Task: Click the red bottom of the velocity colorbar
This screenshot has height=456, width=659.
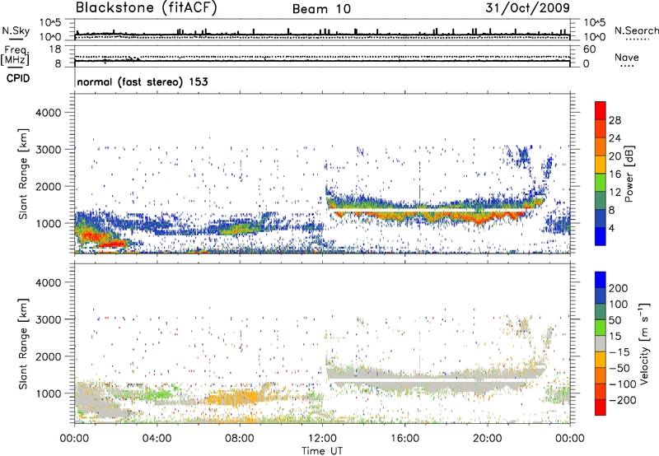Action: tap(601, 407)
